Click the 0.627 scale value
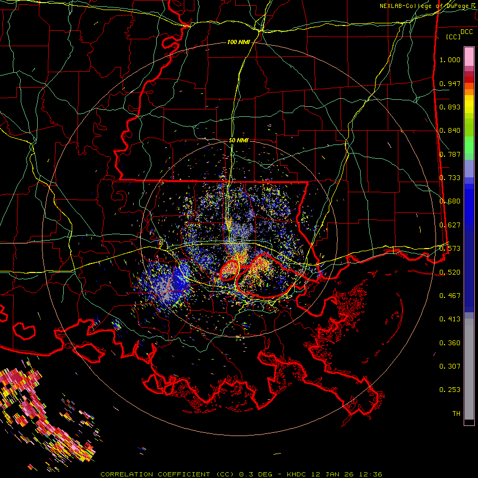 pyautogui.click(x=450, y=225)
